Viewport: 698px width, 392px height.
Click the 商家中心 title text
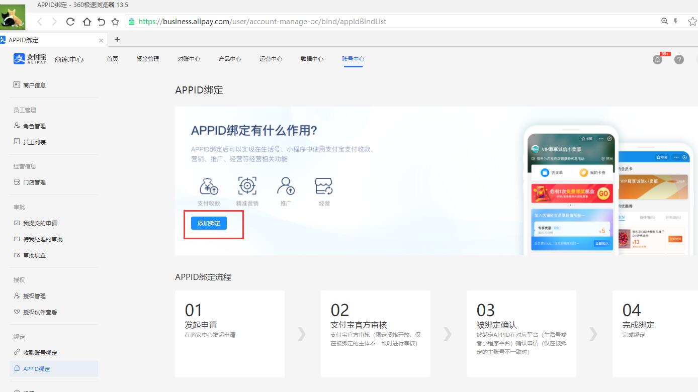(69, 59)
